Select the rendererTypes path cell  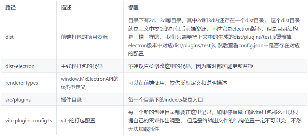22,83
